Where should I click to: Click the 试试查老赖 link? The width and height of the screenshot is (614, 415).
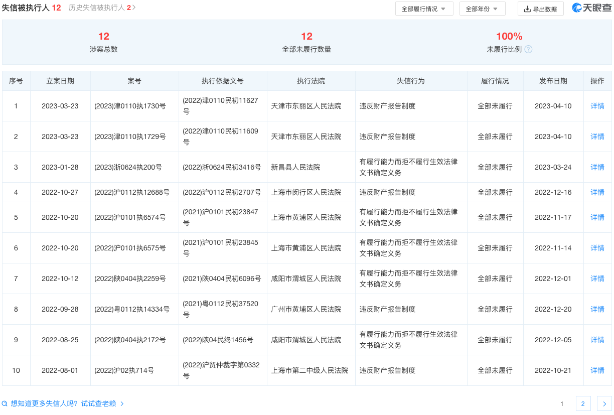[99, 403]
